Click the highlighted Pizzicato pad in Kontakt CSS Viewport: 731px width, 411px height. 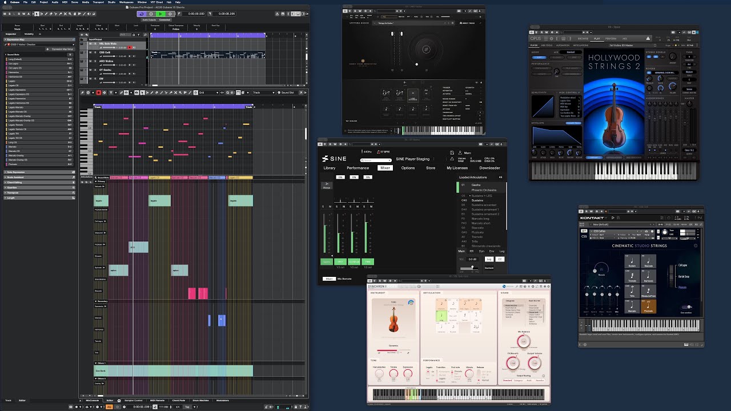(648, 306)
